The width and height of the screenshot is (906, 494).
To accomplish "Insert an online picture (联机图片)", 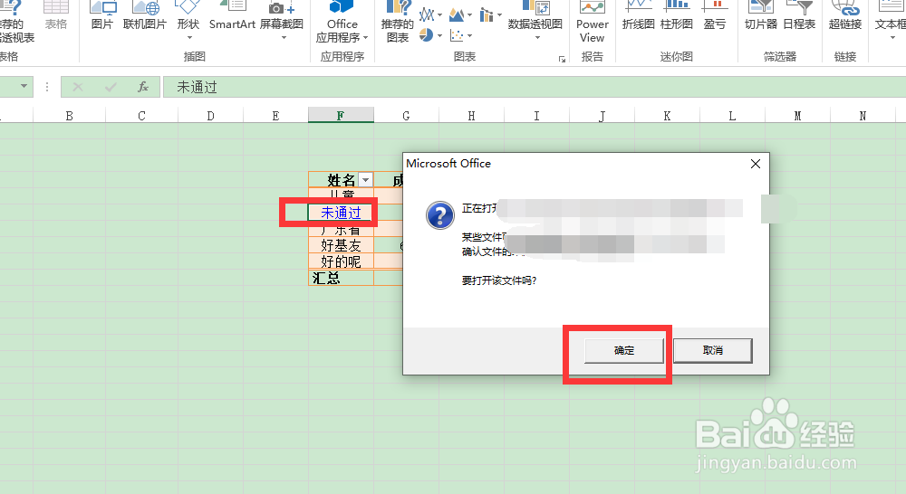I will 145,15.
